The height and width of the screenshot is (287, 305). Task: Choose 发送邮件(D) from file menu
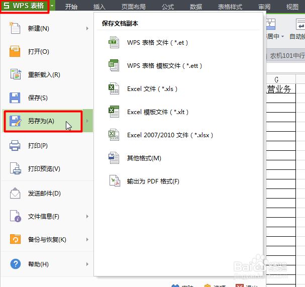tap(47, 193)
